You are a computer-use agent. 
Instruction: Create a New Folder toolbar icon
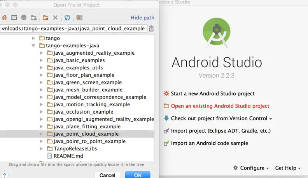(x=45, y=17)
